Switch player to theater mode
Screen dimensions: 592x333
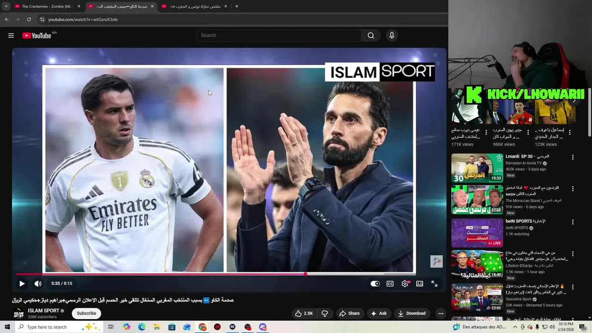tap(419, 284)
